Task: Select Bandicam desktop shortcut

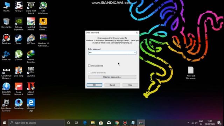Action: tap(6, 39)
